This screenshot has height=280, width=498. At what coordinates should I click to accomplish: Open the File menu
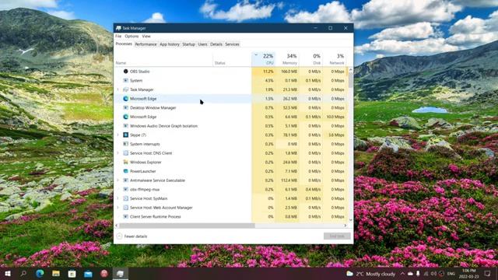[118, 37]
